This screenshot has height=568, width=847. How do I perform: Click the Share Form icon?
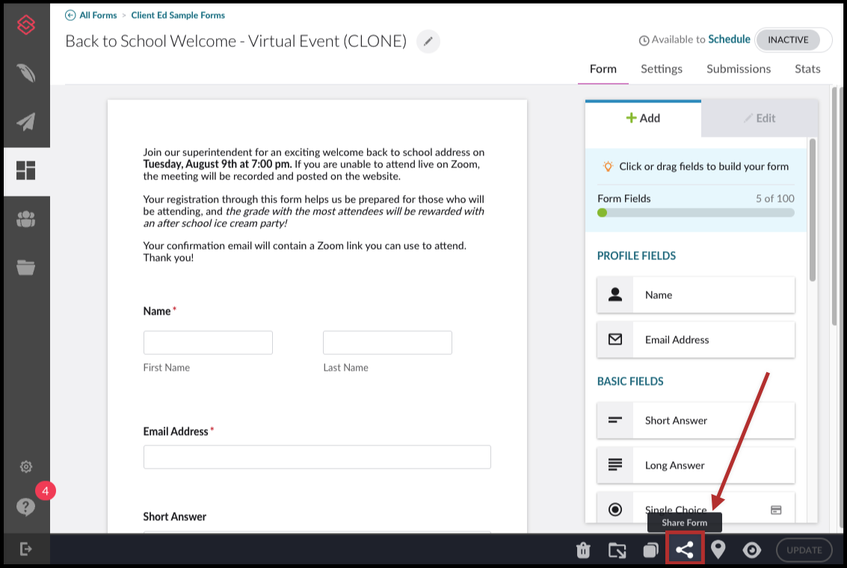685,549
